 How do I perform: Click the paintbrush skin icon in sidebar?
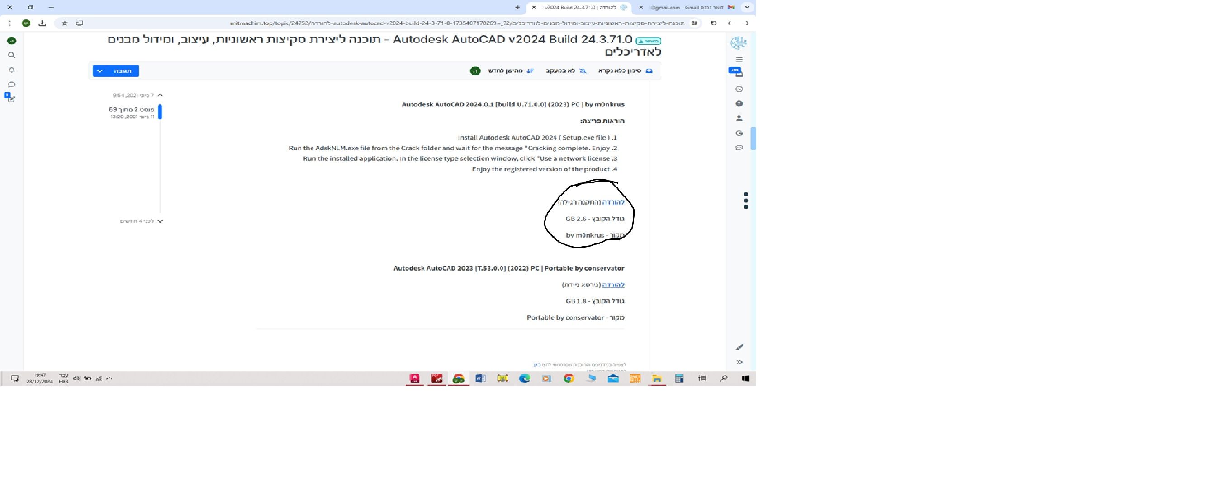click(x=739, y=348)
